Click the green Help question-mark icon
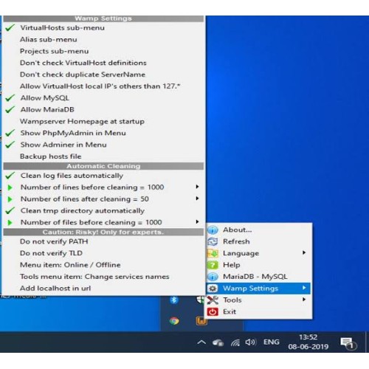This screenshot has height=369, width=369. (213, 265)
